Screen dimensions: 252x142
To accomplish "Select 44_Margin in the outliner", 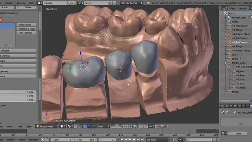I will pos(237,30).
